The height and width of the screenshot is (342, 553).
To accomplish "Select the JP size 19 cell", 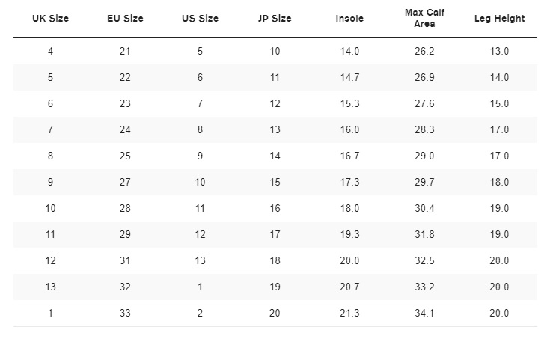I will tap(275, 287).
